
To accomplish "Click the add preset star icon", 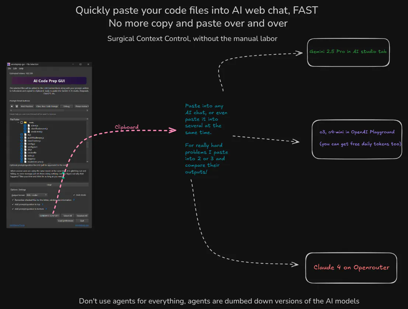I will point(12,106).
